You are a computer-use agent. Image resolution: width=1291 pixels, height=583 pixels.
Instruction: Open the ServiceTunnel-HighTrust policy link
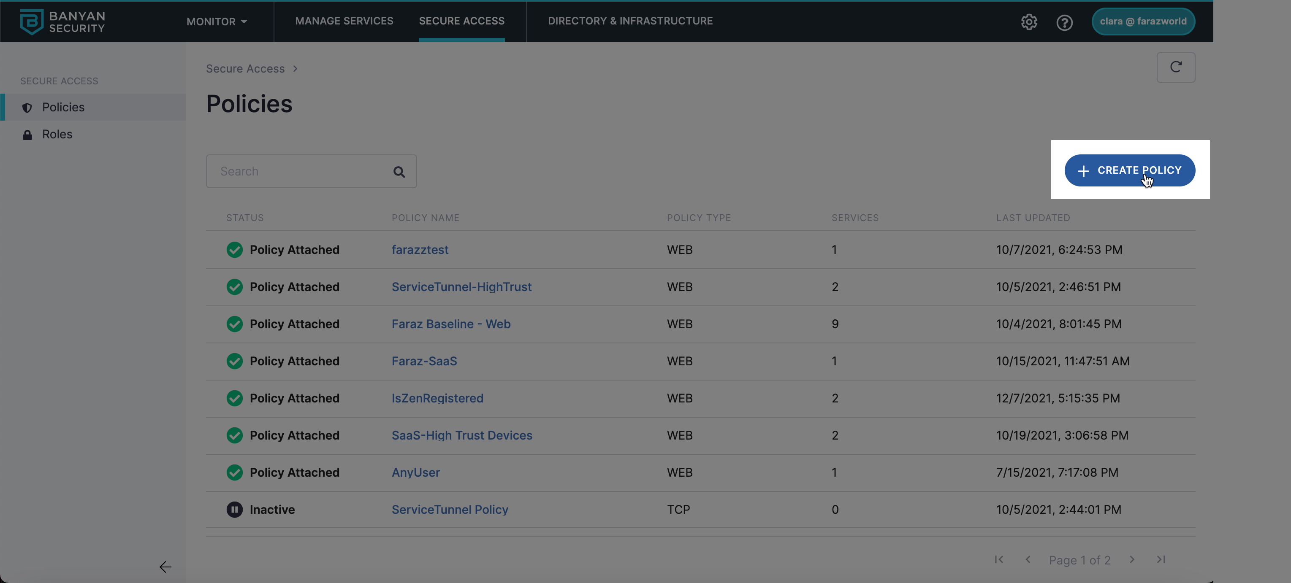[461, 287]
